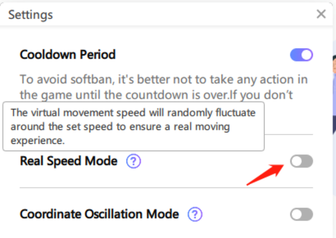
Task: Turn on Coordinate Oscillation Mode
Action: (302, 215)
